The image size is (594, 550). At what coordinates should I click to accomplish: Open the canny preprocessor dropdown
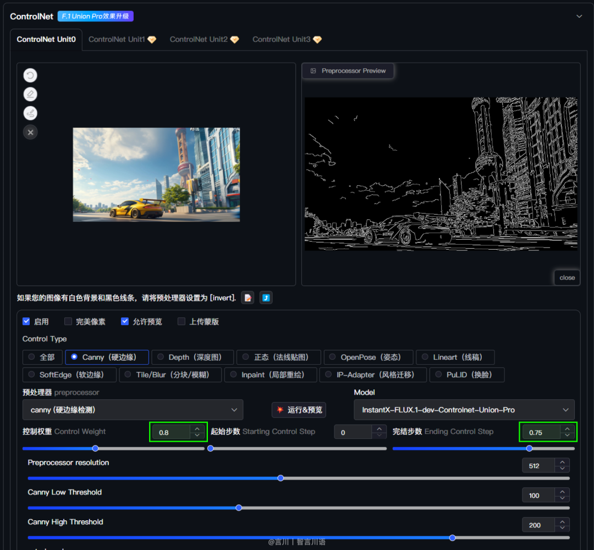coord(133,410)
